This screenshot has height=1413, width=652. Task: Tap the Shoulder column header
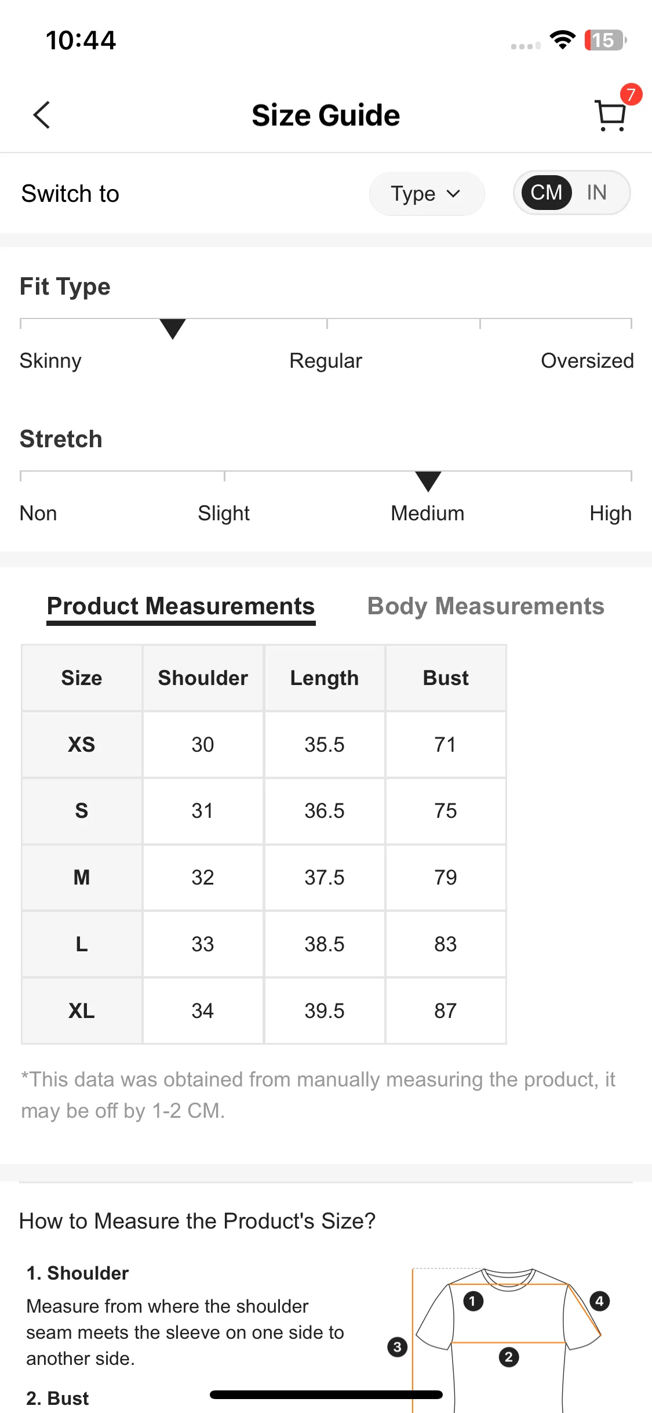coord(203,678)
